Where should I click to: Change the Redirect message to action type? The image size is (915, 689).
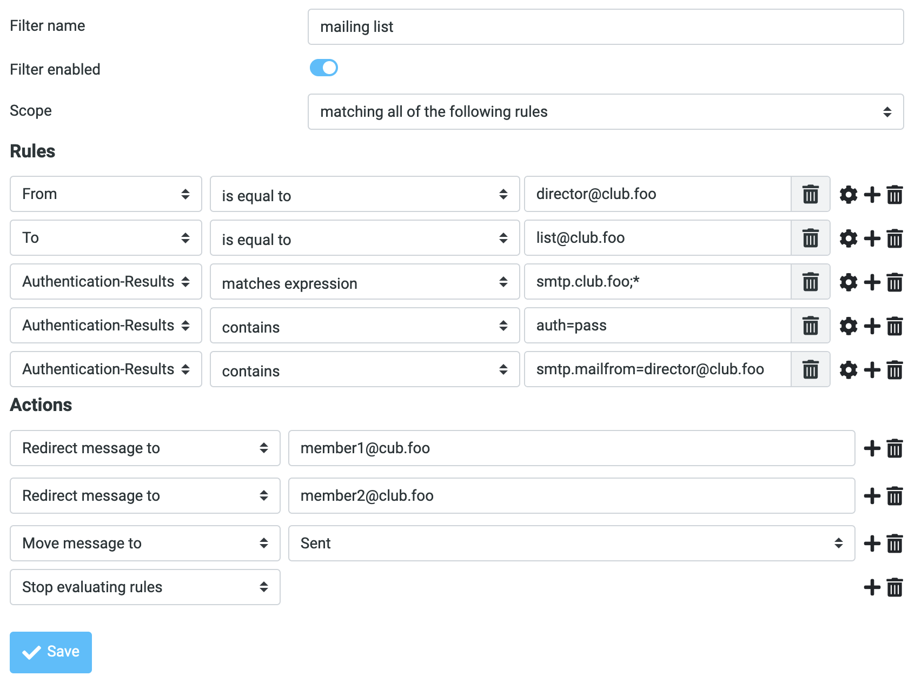144,448
